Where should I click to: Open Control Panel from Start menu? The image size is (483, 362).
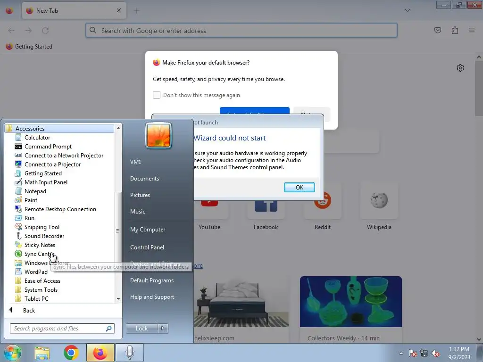(147, 247)
